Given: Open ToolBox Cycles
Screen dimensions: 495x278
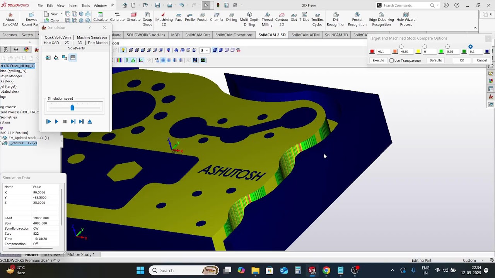Looking at the screenshot, I should 317,19.
